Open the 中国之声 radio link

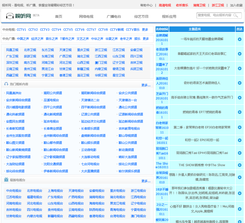[23, 39]
